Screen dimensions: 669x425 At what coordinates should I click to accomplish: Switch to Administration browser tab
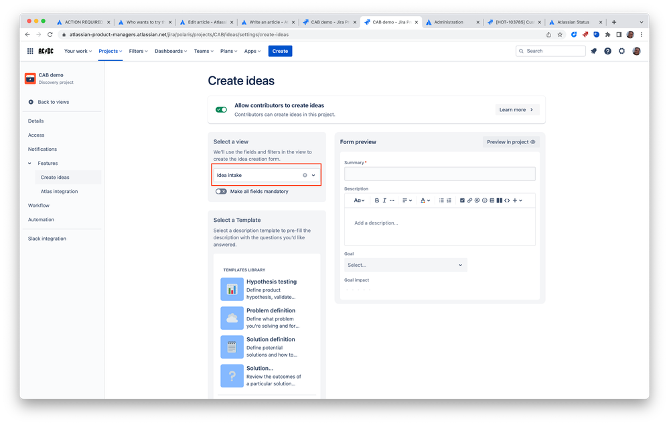pyautogui.click(x=449, y=22)
